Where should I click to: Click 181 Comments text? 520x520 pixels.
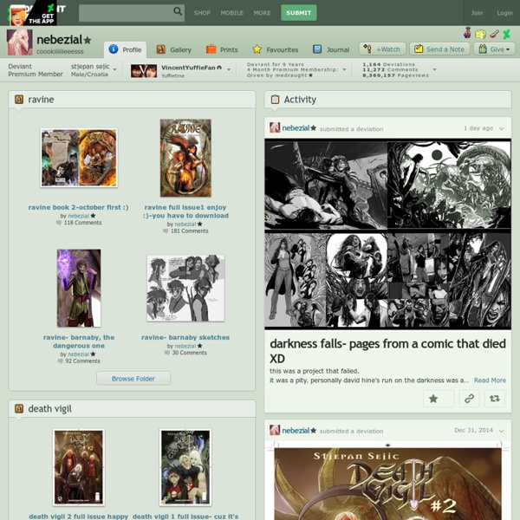click(189, 231)
